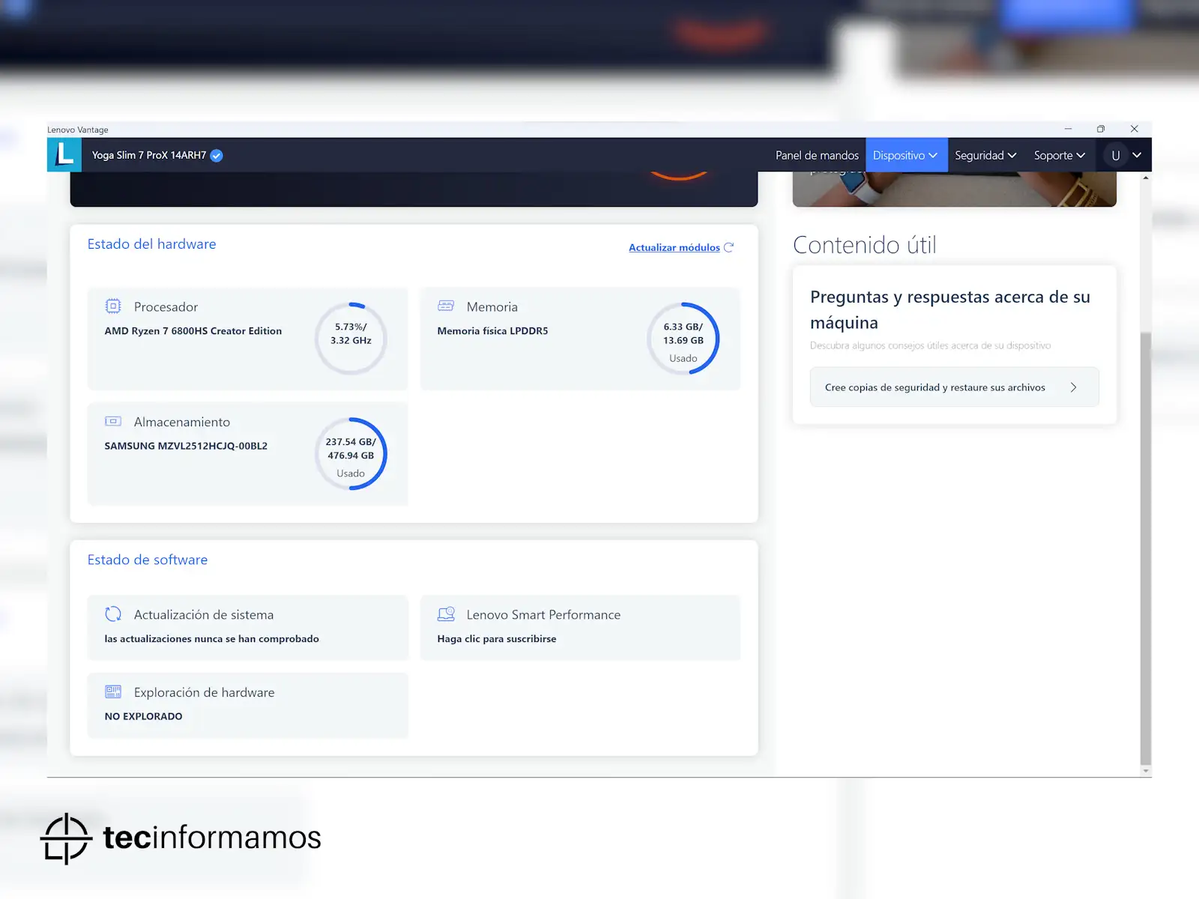Click the verified badge beside Yoga Slim 7
1199x899 pixels.
tap(217, 156)
